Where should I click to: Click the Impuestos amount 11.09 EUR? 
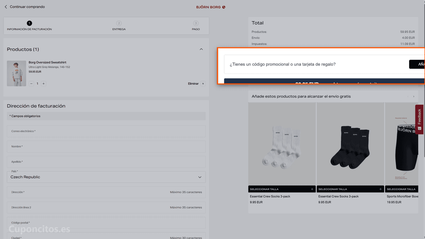(x=407, y=44)
